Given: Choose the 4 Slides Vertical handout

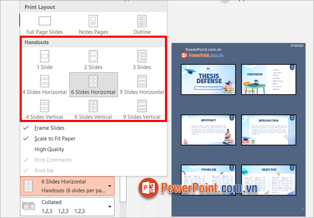Looking at the screenshot, I should 44,106.
